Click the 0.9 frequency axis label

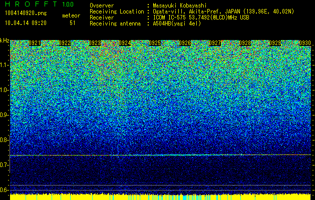(x=4, y=115)
